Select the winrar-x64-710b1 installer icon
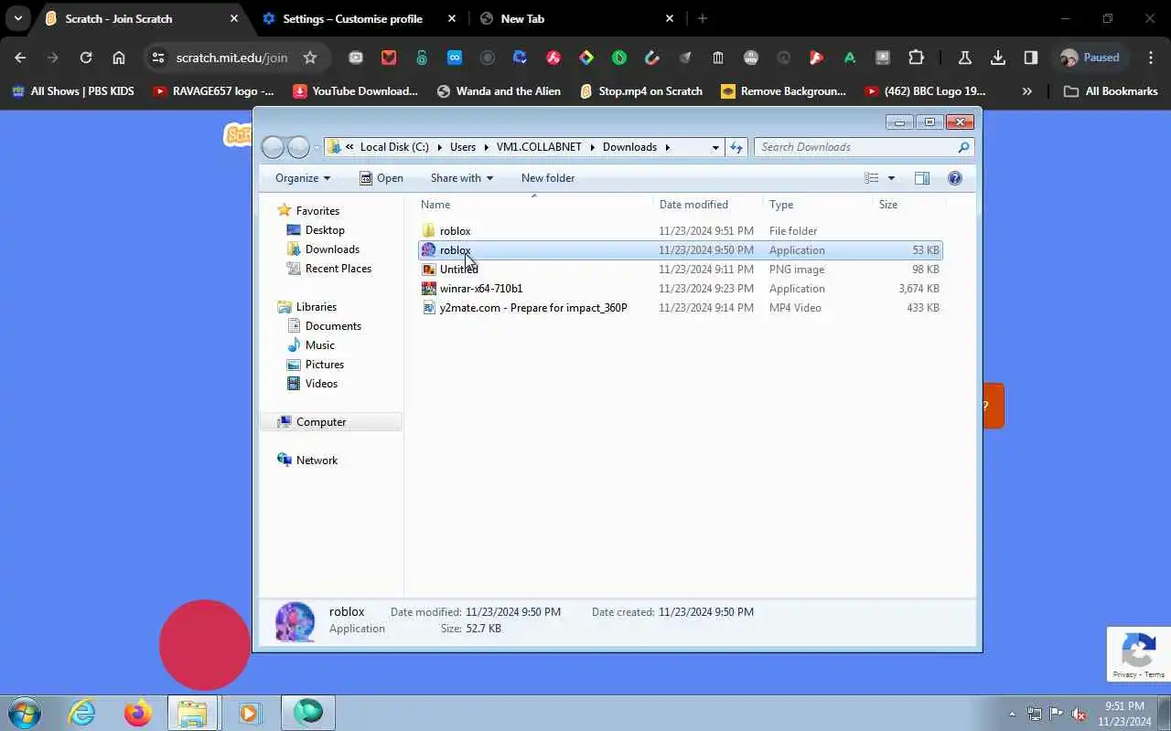The width and height of the screenshot is (1171, 731). pos(429,289)
